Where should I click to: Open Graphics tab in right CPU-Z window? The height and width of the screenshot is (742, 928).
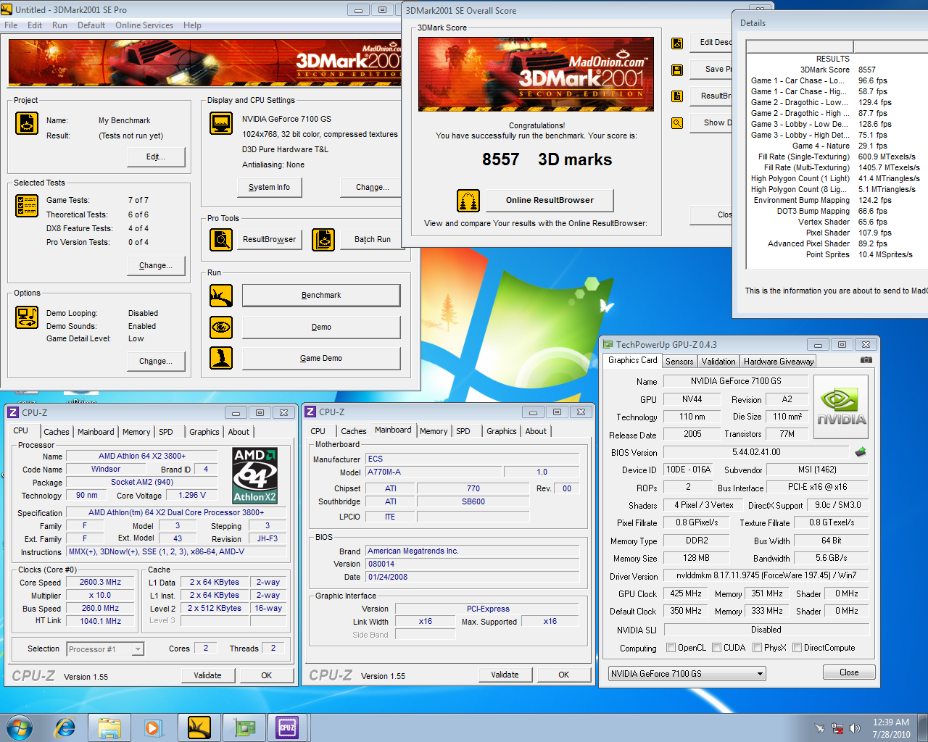(x=502, y=431)
